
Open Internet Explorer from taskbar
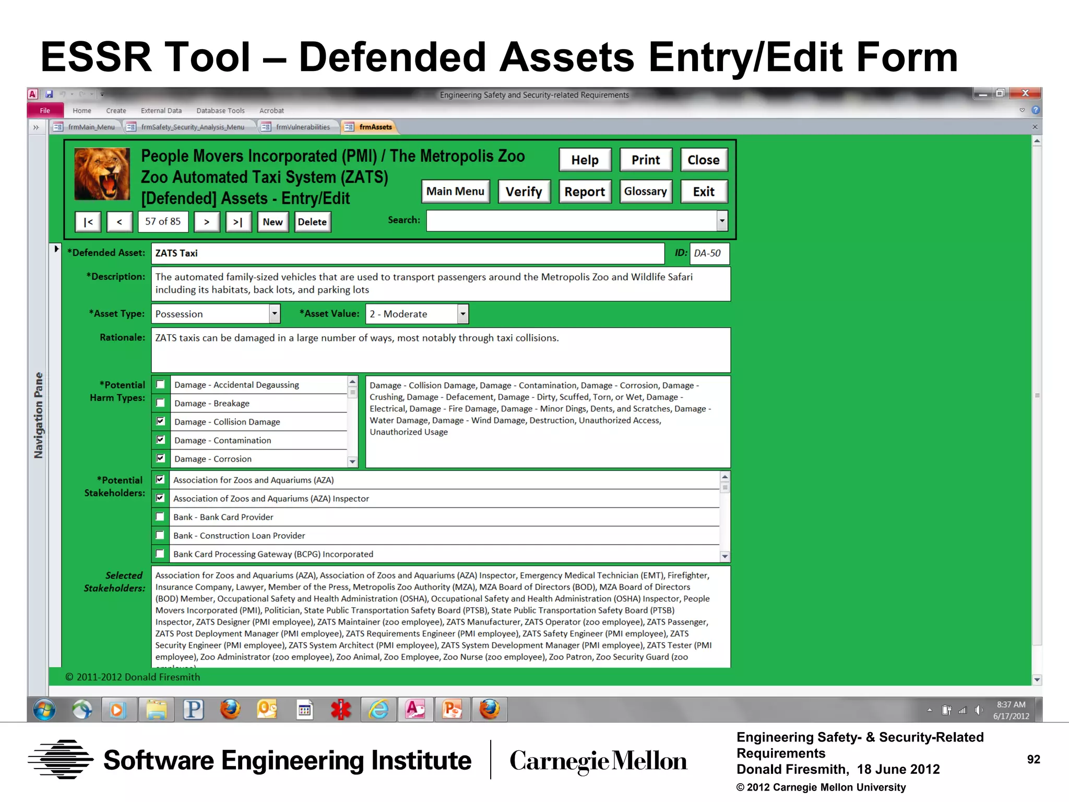378,710
